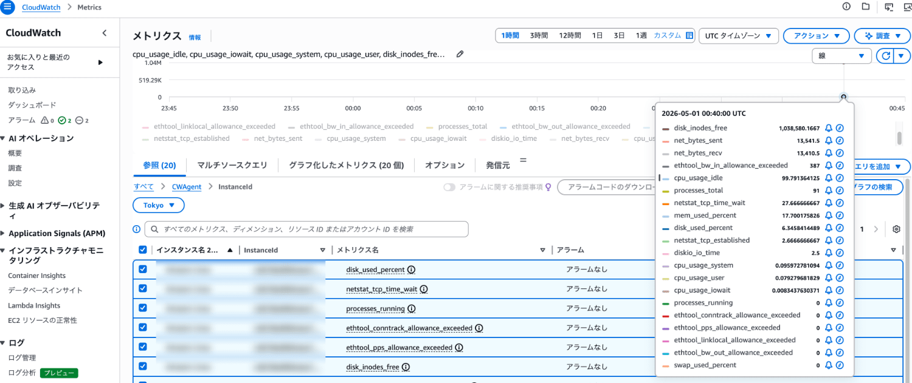
Task: Open the folder icon in the top bar
Action: (x=866, y=7)
